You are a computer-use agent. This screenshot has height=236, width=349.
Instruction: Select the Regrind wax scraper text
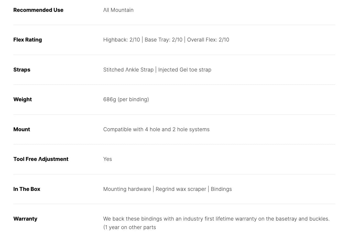(x=181, y=189)
